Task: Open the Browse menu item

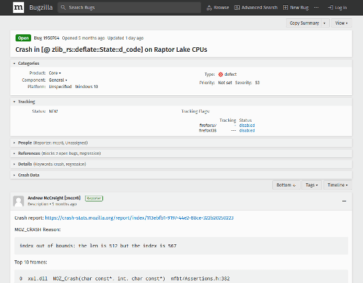Action: pyautogui.click(x=218, y=8)
